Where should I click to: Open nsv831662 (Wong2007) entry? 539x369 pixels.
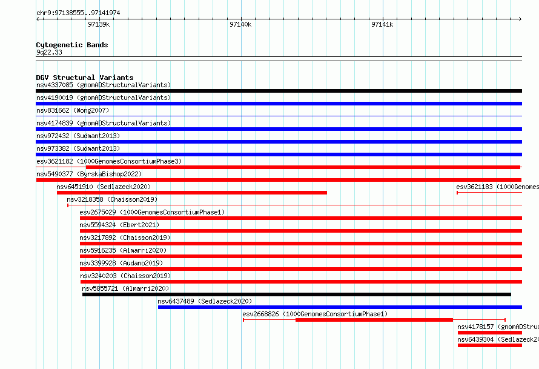point(73,110)
